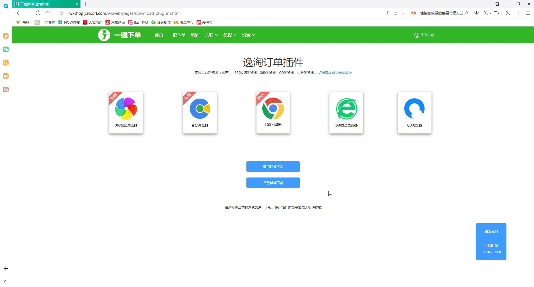Screen dimensions: 534x287
Task: Click the share icon in the address bar
Action: [395, 13]
